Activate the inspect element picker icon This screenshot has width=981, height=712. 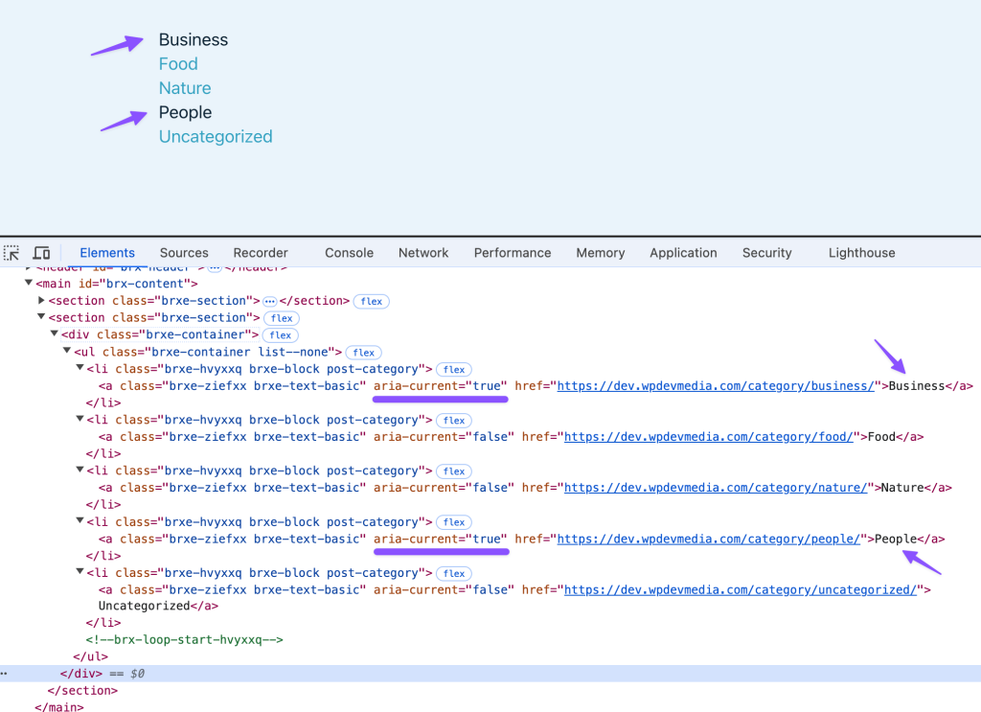(x=11, y=253)
